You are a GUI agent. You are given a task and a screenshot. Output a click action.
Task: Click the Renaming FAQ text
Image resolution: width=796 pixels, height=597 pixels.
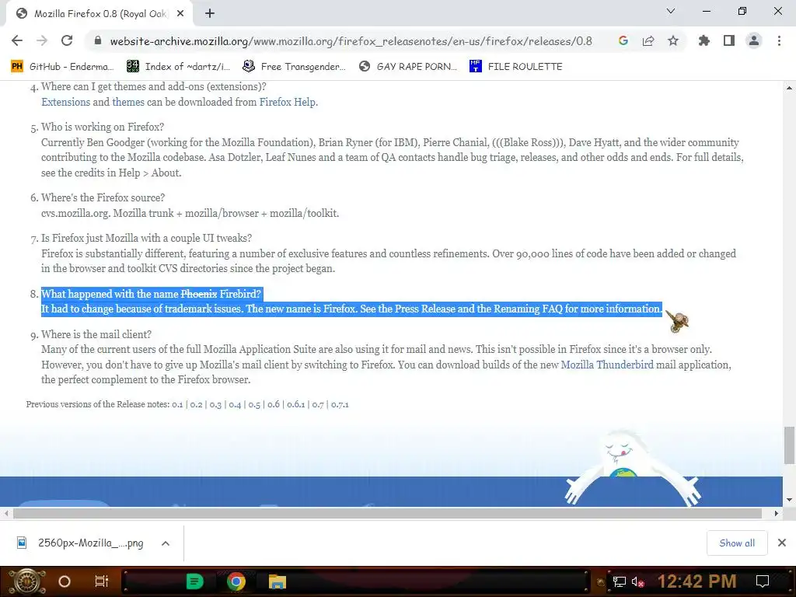click(x=528, y=309)
